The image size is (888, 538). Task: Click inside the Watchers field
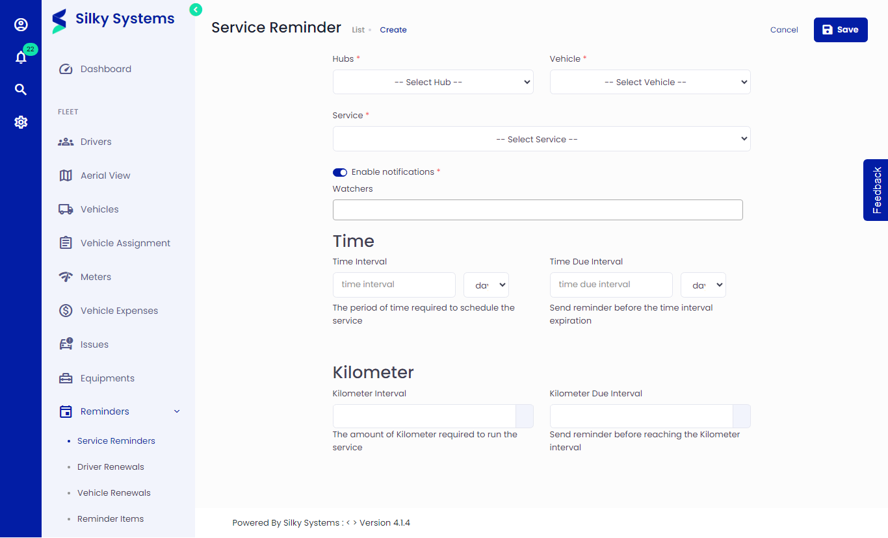coord(537,209)
